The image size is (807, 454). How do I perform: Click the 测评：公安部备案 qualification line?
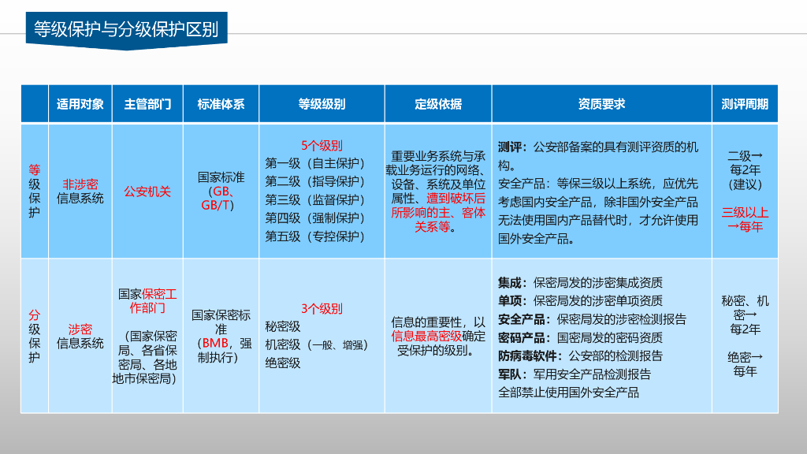tap(598, 156)
